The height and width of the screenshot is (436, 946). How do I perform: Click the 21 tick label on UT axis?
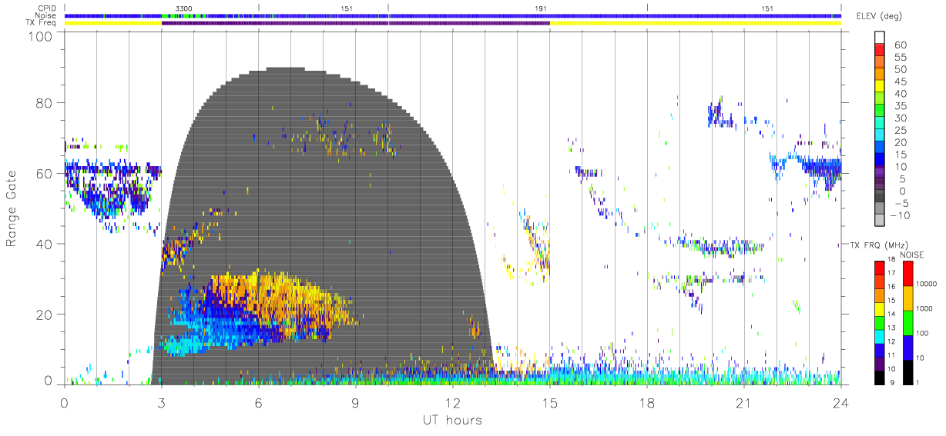(x=744, y=402)
